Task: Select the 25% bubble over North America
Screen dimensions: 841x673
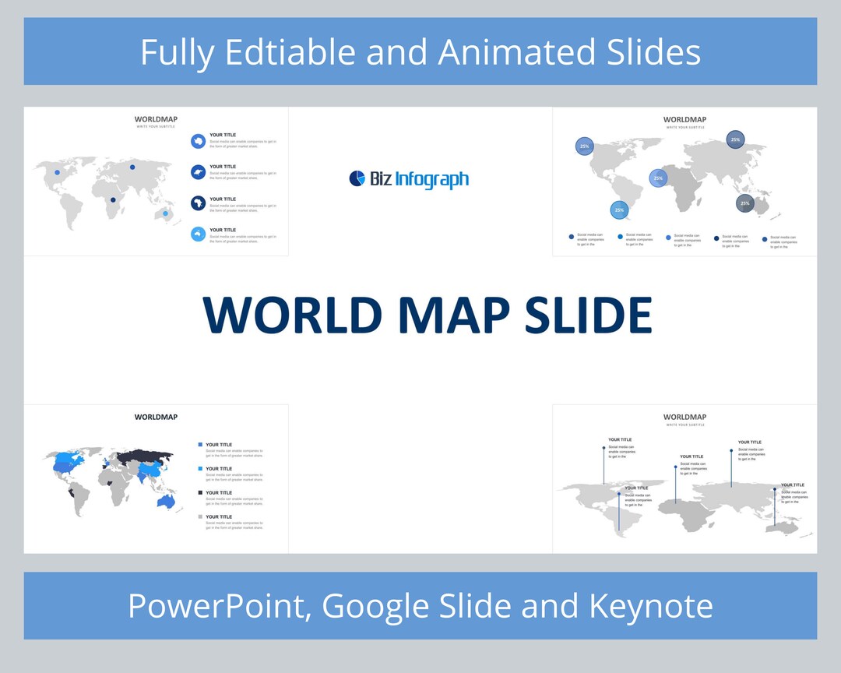Action: click(x=584, y=146)
